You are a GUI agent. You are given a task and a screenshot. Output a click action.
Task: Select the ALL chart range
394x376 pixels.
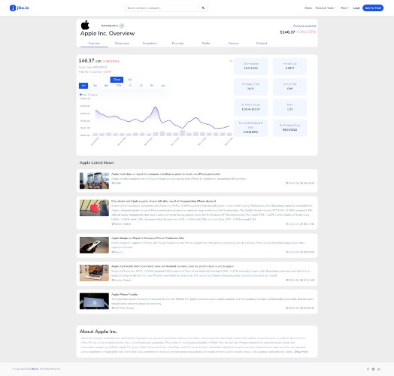point(163,86)
